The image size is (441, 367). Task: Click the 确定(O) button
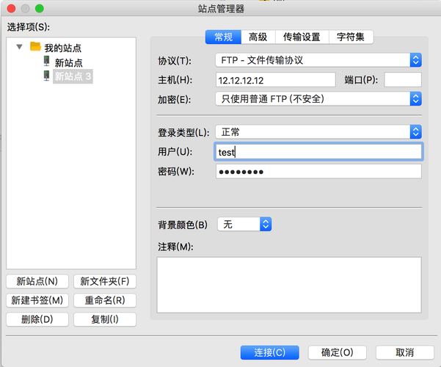tap(338, 352)
